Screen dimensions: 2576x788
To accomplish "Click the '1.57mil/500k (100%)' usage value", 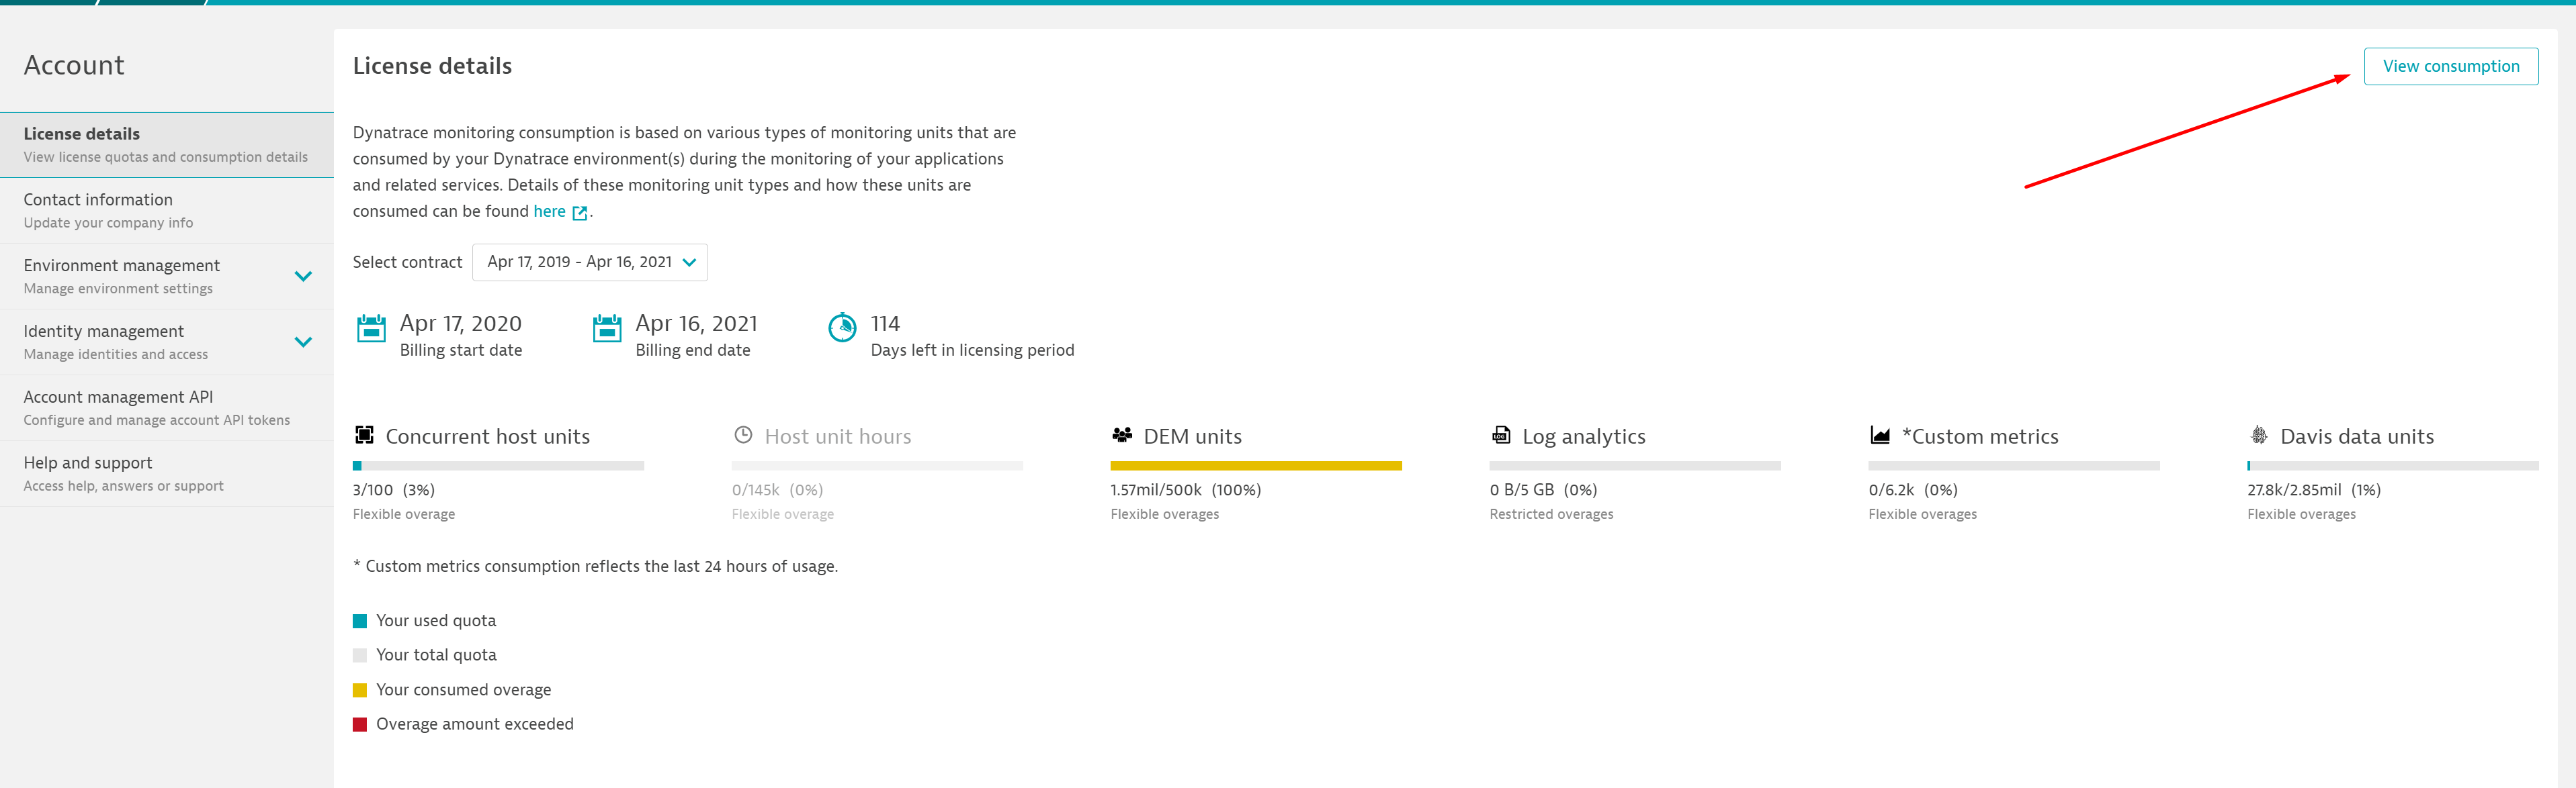I will coord(1185,489).
